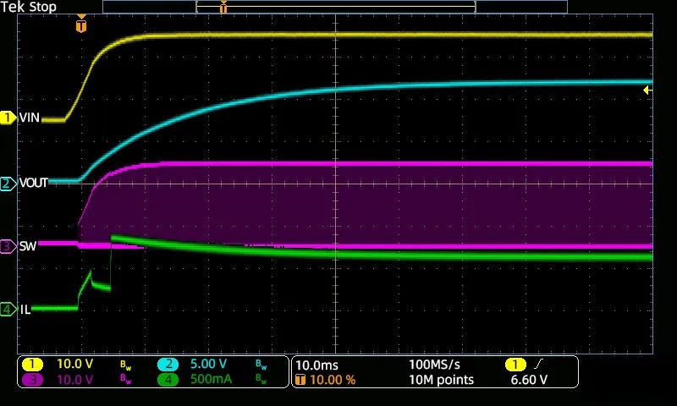677x406 pixels.
Task: Click the channel 2 bandwidth limit Bw icon
Action: tap(261, 365)
